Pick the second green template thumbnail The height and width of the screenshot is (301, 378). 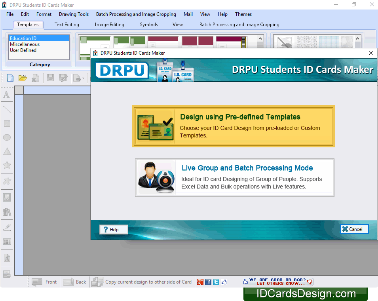(x=129, y=42)
